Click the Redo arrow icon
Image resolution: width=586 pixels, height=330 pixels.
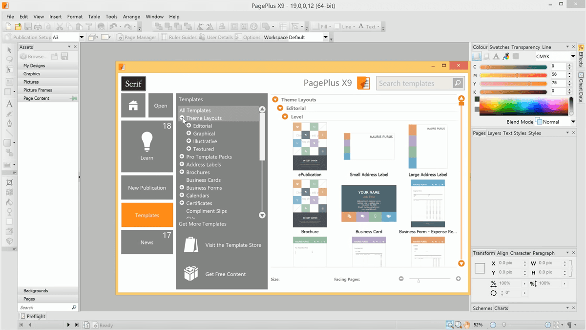[x=128, y=27]
